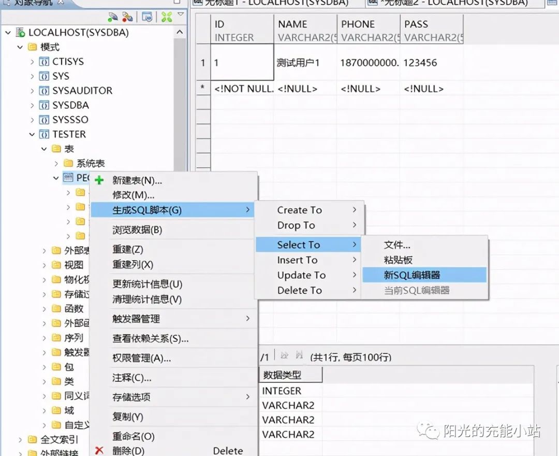Open the 存储选项 submenu

(x=174, y=397)
